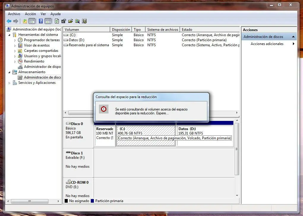Viewport: 303px width, 216px height.
Task: Open the Acción menu
Action: (x=30, y=14)
